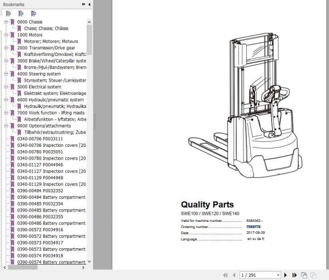Collapse the 5000 Electrical system node
The image size is (329, 280).
6,87
